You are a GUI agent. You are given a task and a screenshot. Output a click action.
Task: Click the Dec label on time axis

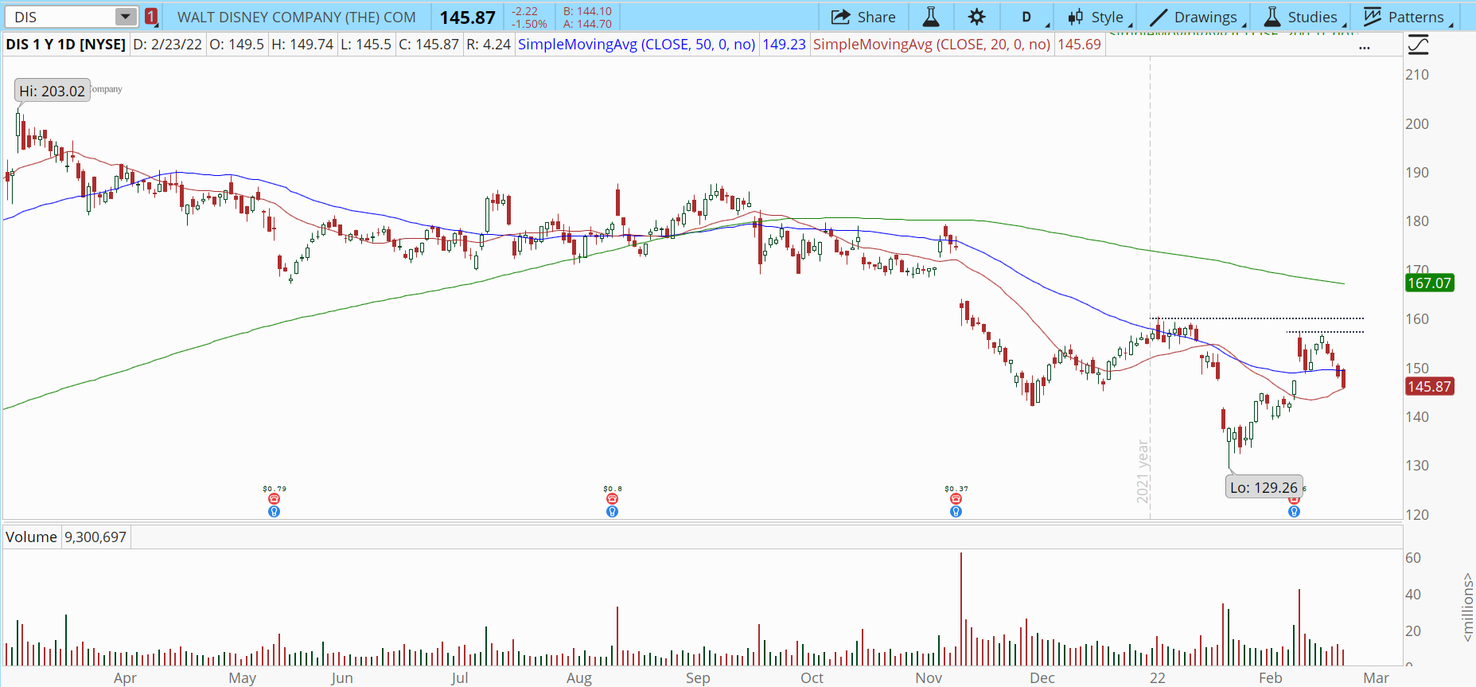pos(1042,677)
